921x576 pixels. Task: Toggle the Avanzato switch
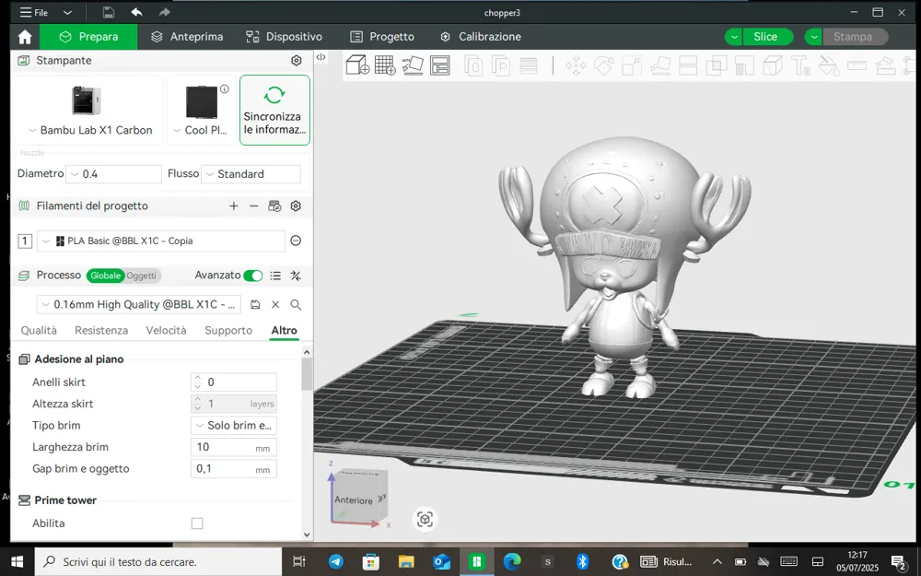[253, 276]
